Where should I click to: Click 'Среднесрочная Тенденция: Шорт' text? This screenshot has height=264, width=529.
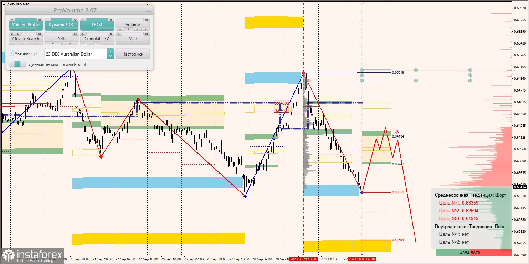470,195
